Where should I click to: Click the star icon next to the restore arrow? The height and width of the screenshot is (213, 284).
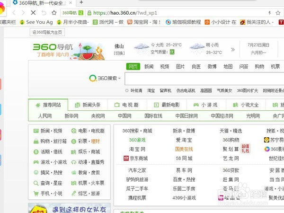point(54,13)
